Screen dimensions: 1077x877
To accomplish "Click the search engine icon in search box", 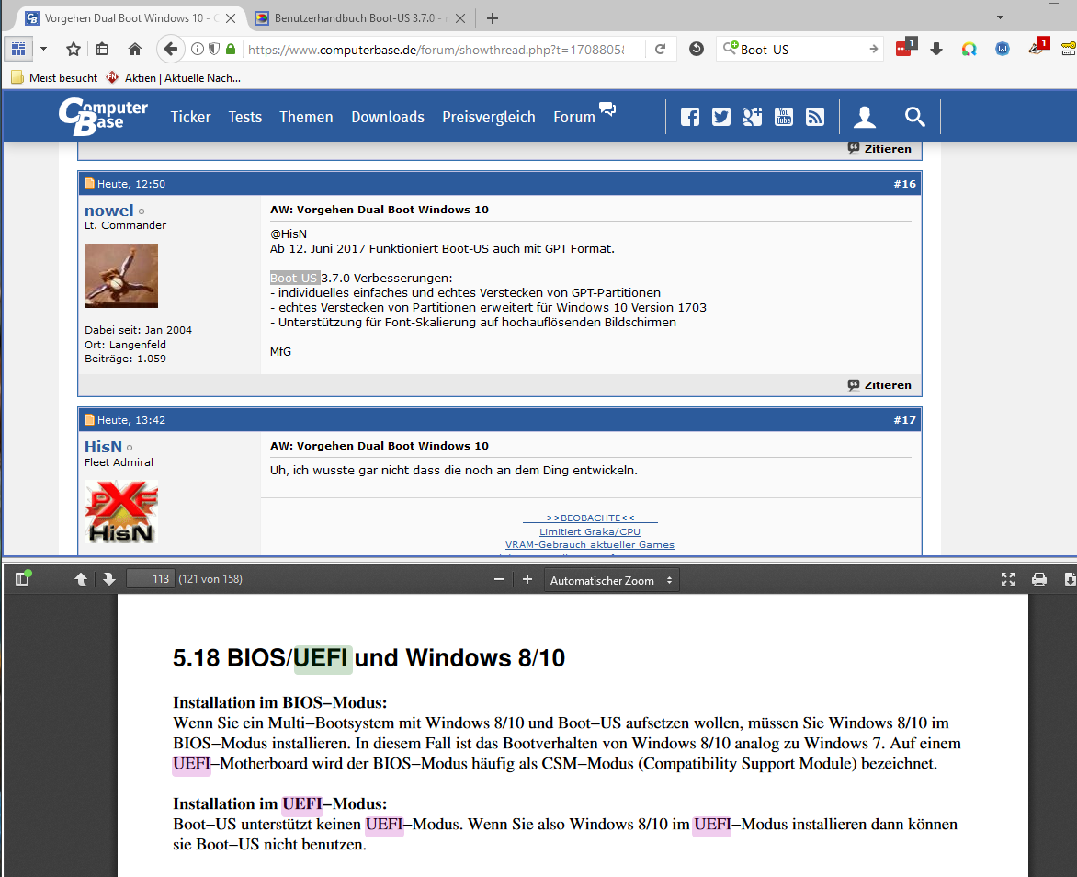I will 731,48.
